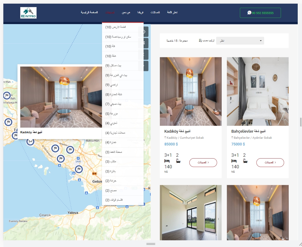Viewport: 302px width, 247px height.
Task: Select مزرعة (5) category
Action: pyautogui.click(x=123, y=114)
